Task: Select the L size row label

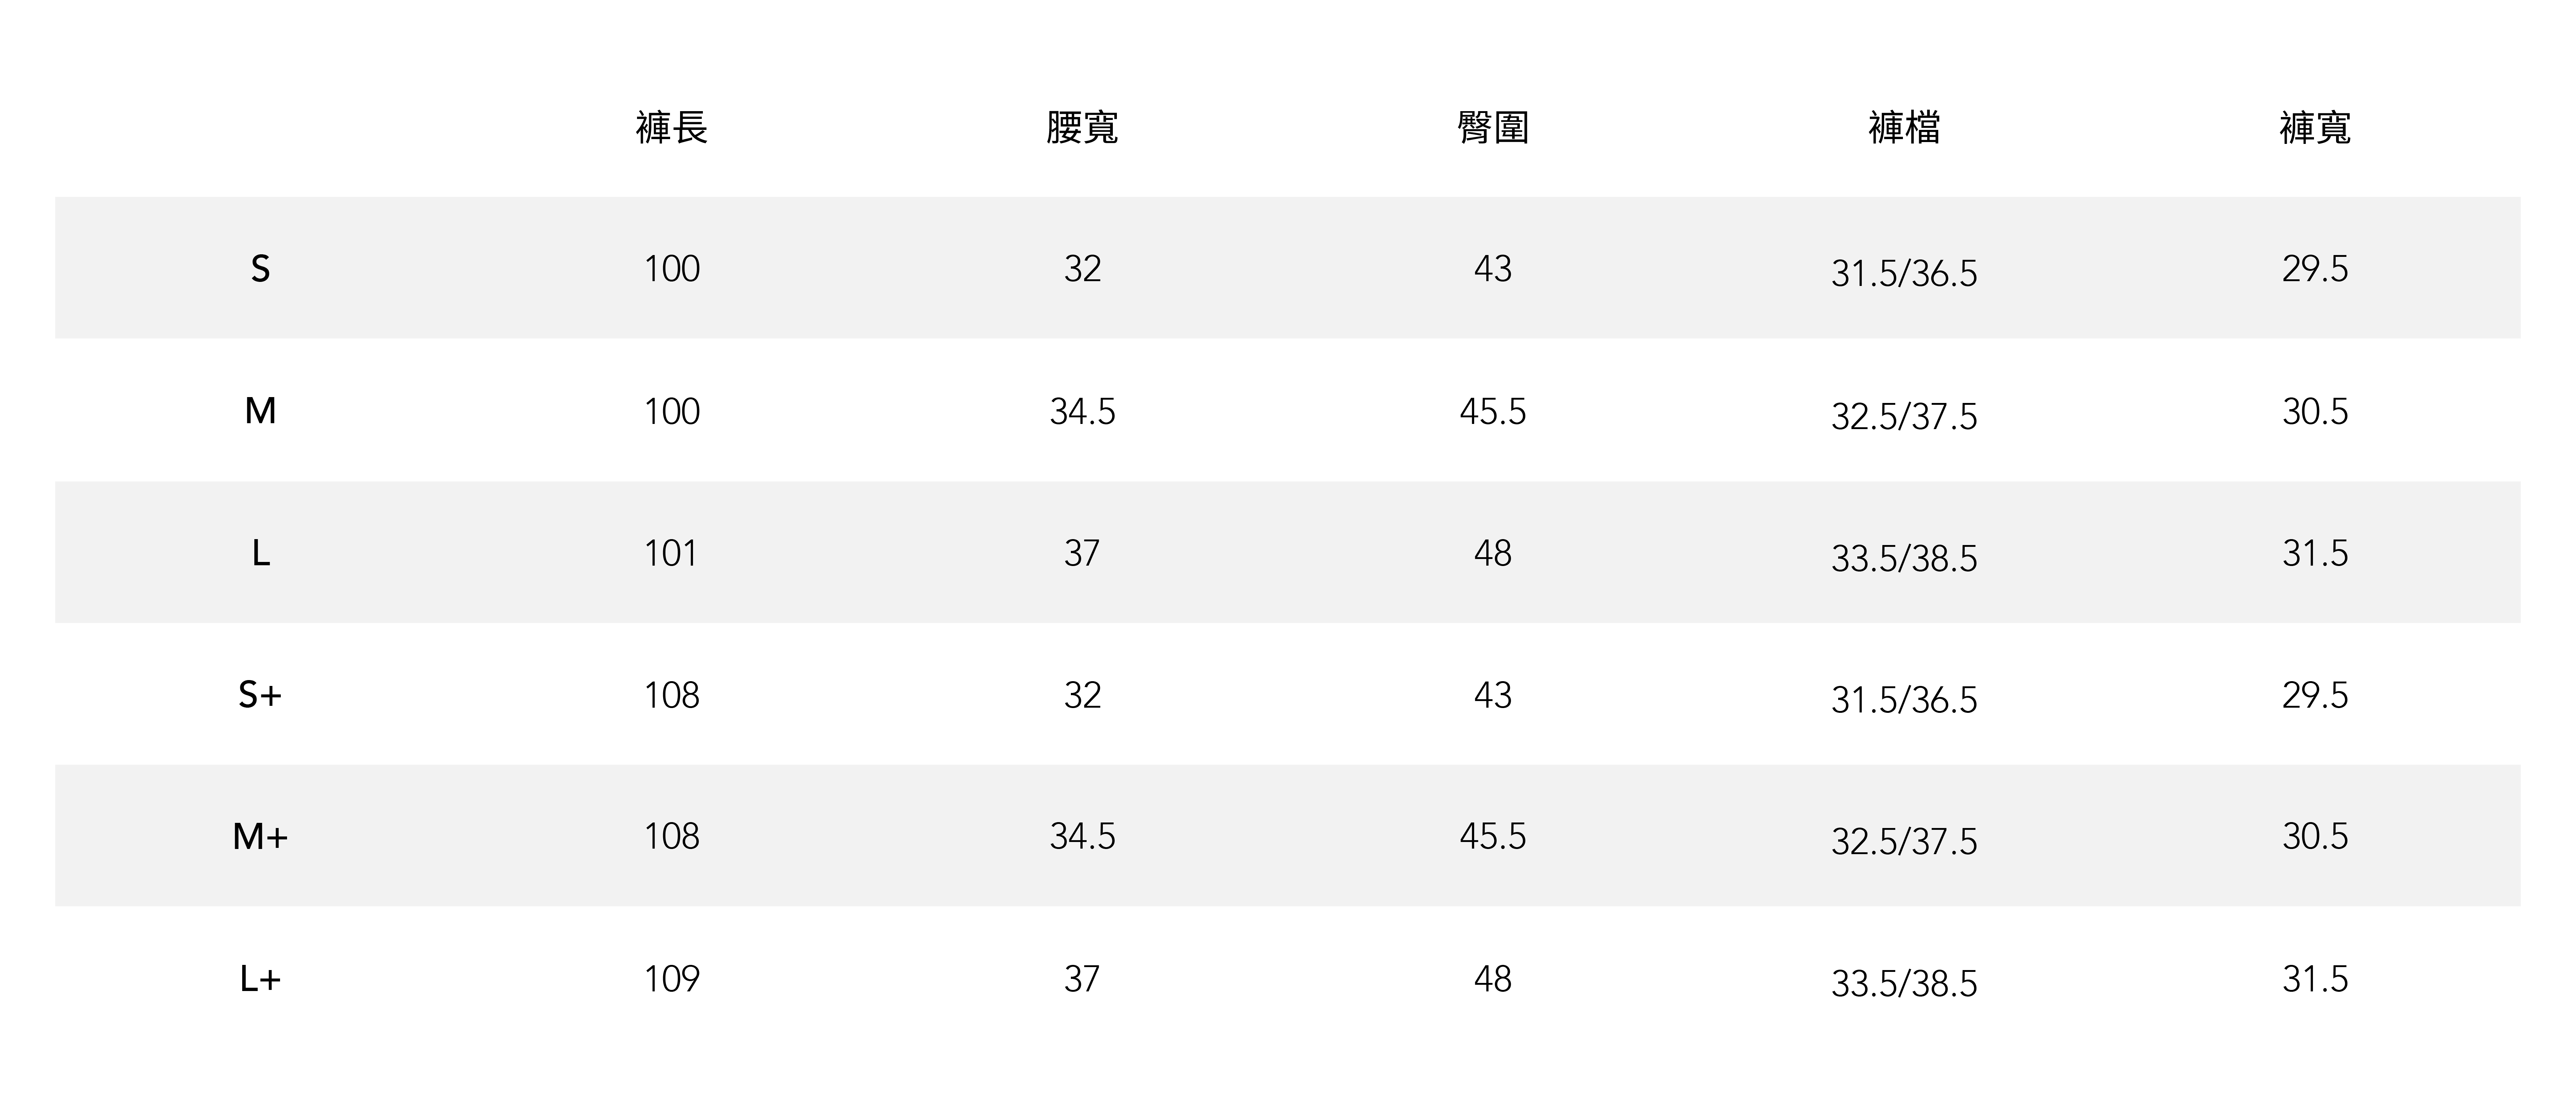Action: (260, 553)
